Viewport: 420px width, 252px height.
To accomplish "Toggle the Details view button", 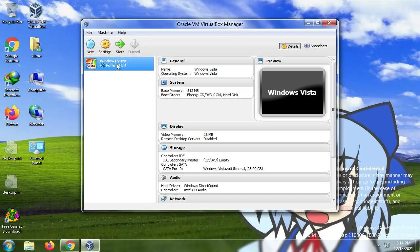I will point(290,46).
